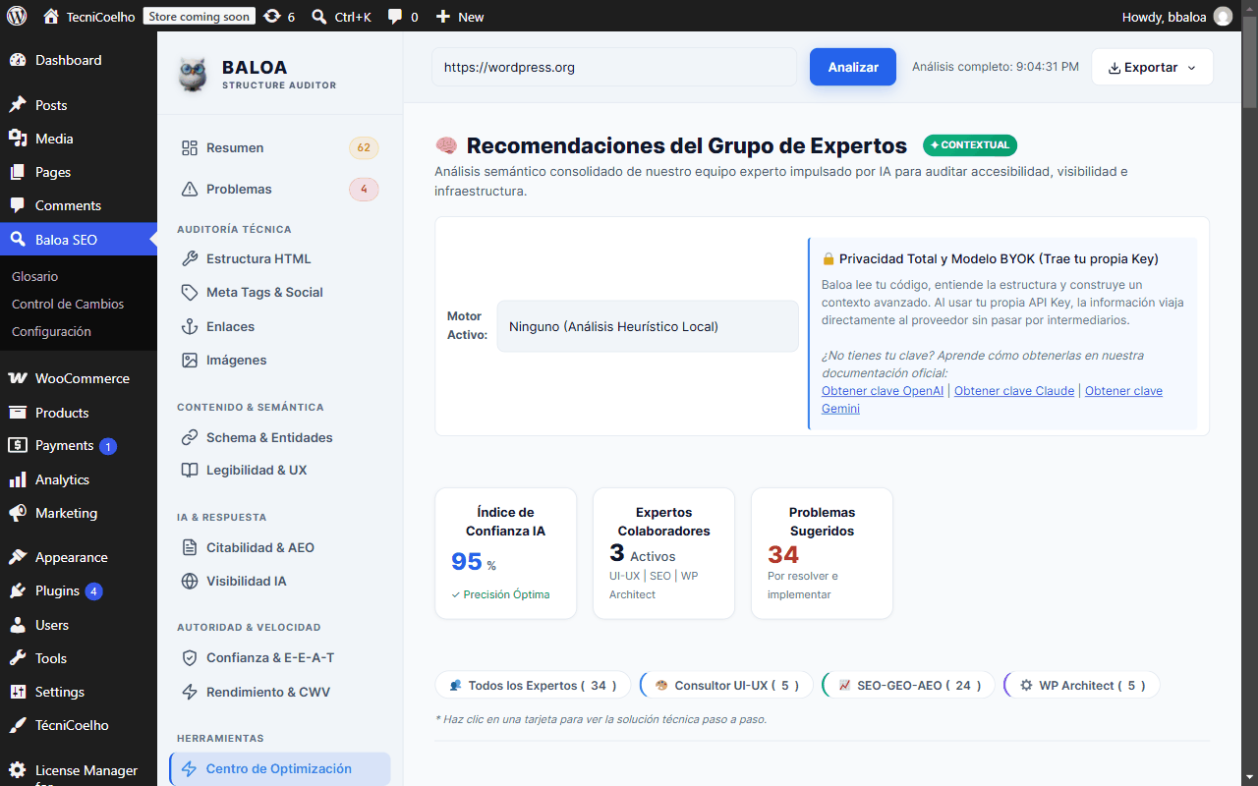
Task: Click the Appearance paintbrush icon
Action: (x=18, y=557)
